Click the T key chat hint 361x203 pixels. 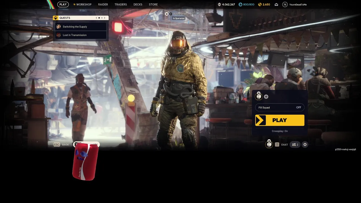(x=277, y=145)
